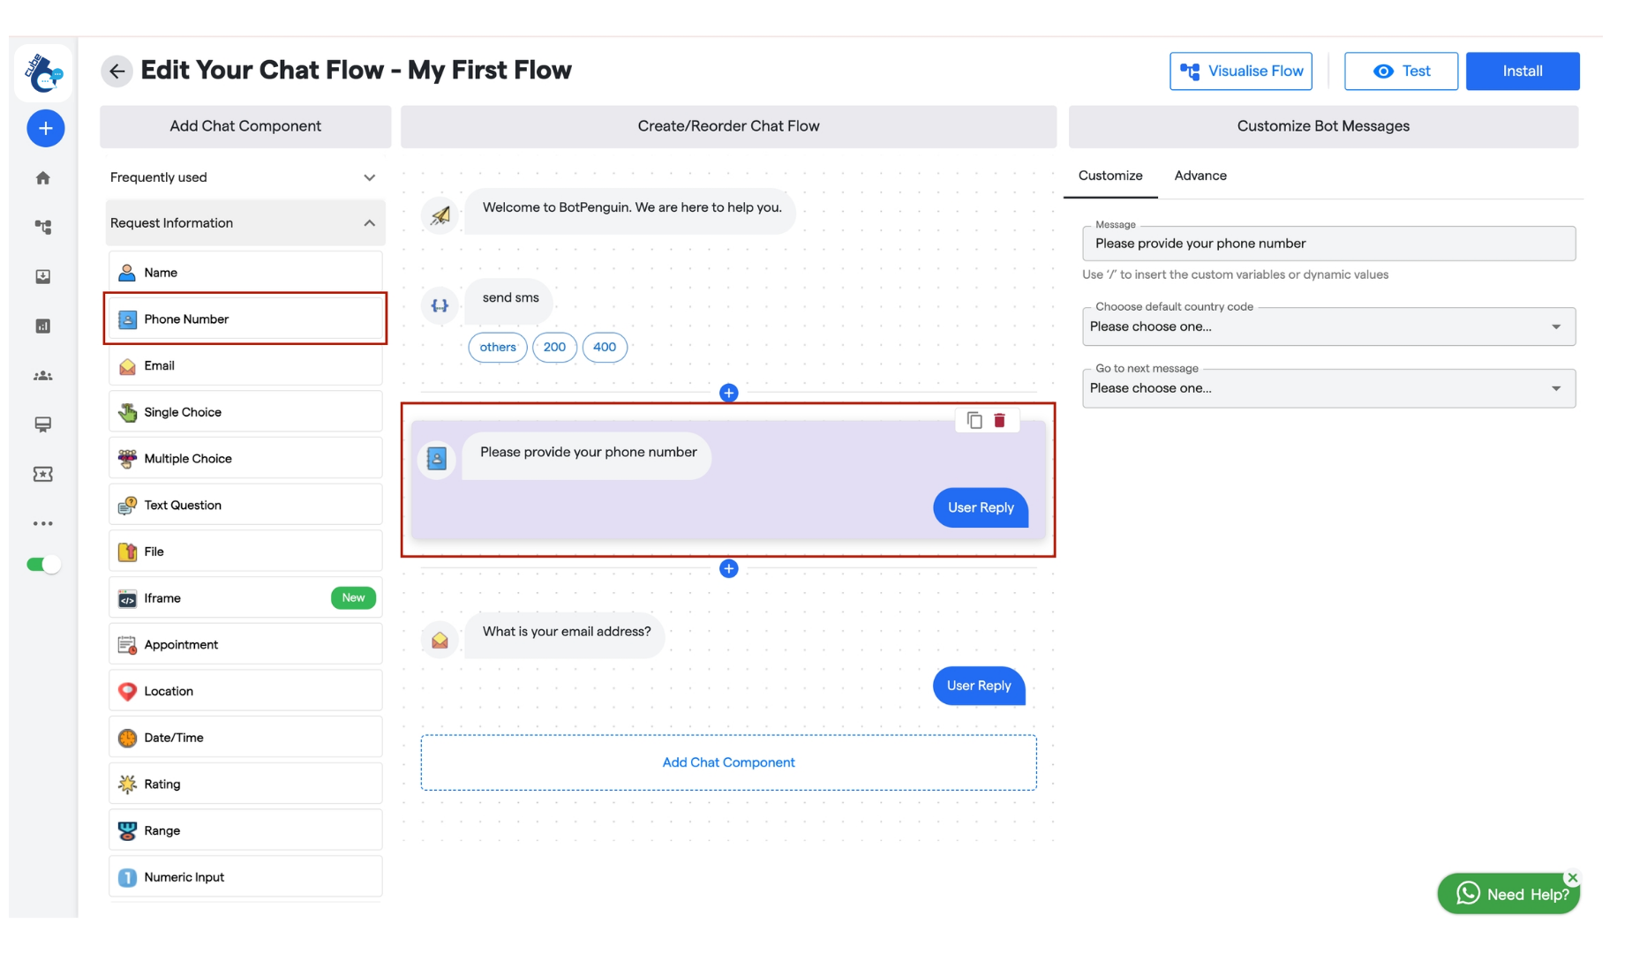Select the 'others' chip under send sms
The image size is (1647, 953).
click(x=497, y=347)
